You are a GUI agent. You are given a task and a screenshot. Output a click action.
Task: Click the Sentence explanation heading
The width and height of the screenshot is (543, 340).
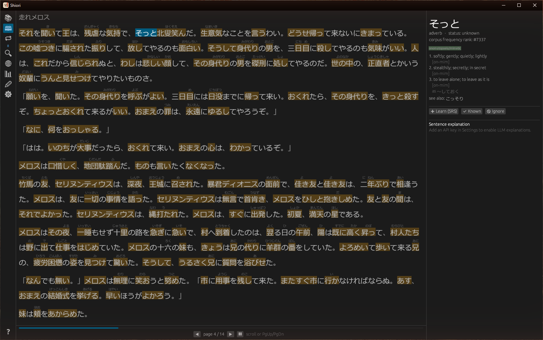(449, 124)
